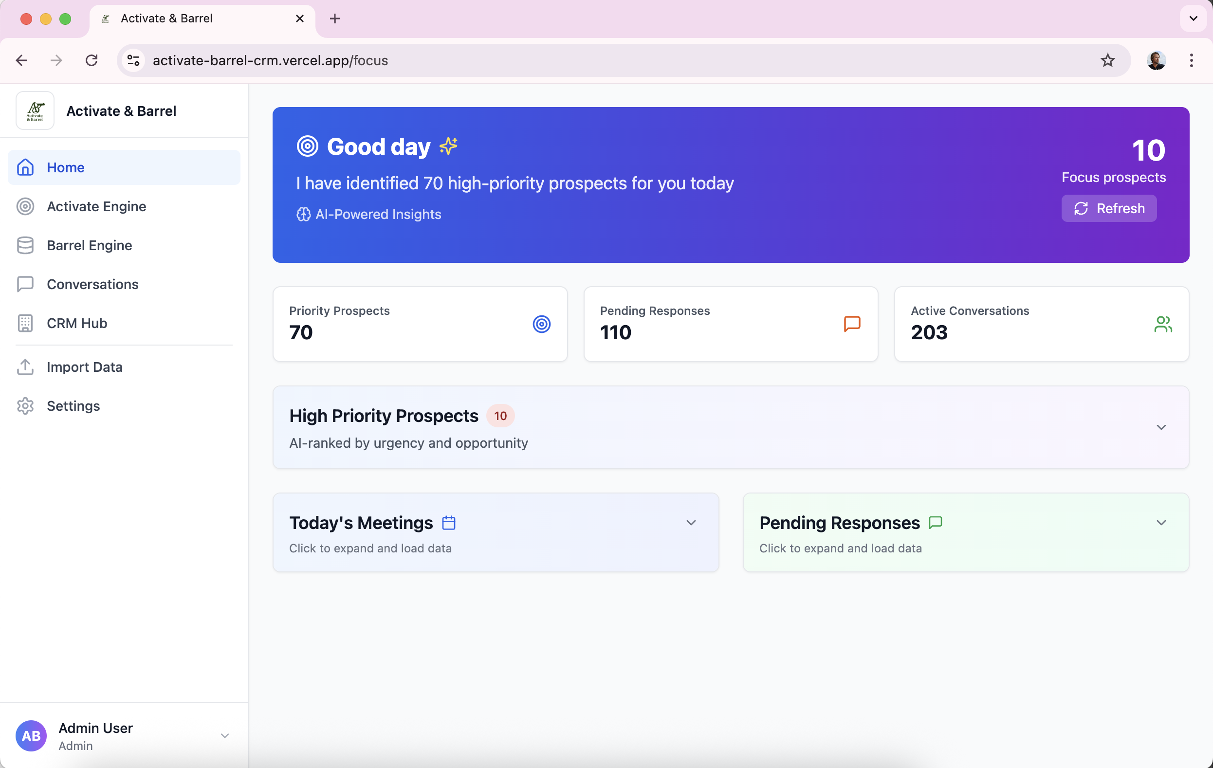Expand the High Priority Prospects section
1213x768 pixels.
(1161, 427)
